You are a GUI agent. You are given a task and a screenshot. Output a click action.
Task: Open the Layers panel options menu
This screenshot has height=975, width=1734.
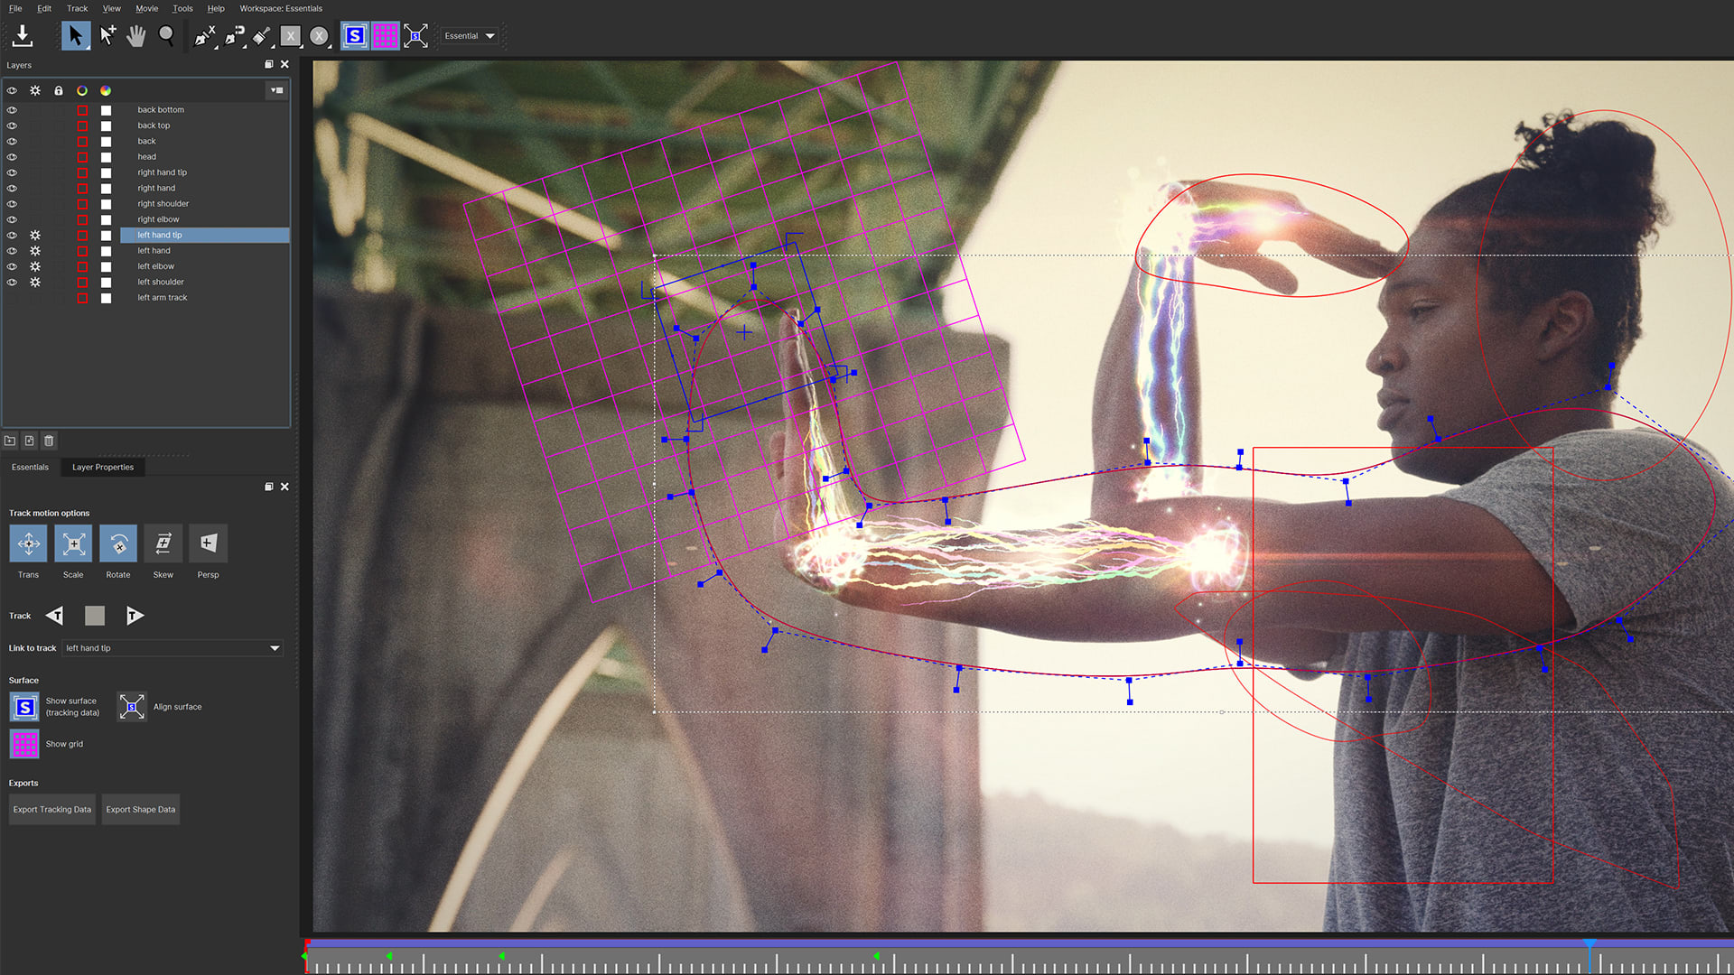pos(277,90)
